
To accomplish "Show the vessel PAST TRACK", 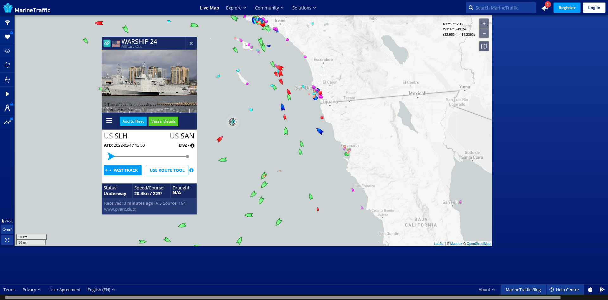I will point(123,170).
